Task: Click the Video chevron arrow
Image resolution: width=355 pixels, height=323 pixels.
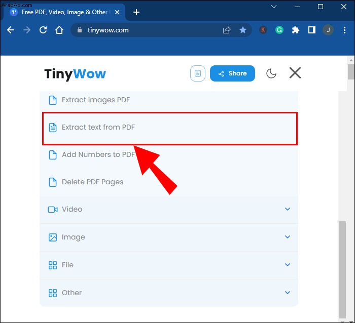Action: (x=288, y=209)
